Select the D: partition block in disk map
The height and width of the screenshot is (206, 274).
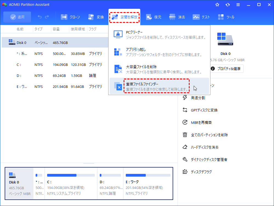pos(110,183)
